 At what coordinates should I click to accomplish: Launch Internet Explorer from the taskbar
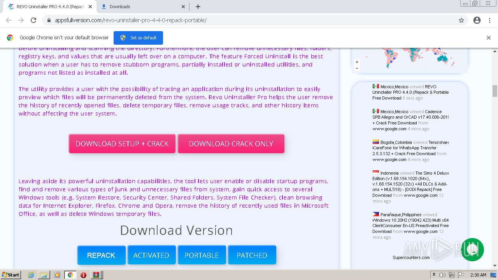pyautogui.click(x=31, y=275)
